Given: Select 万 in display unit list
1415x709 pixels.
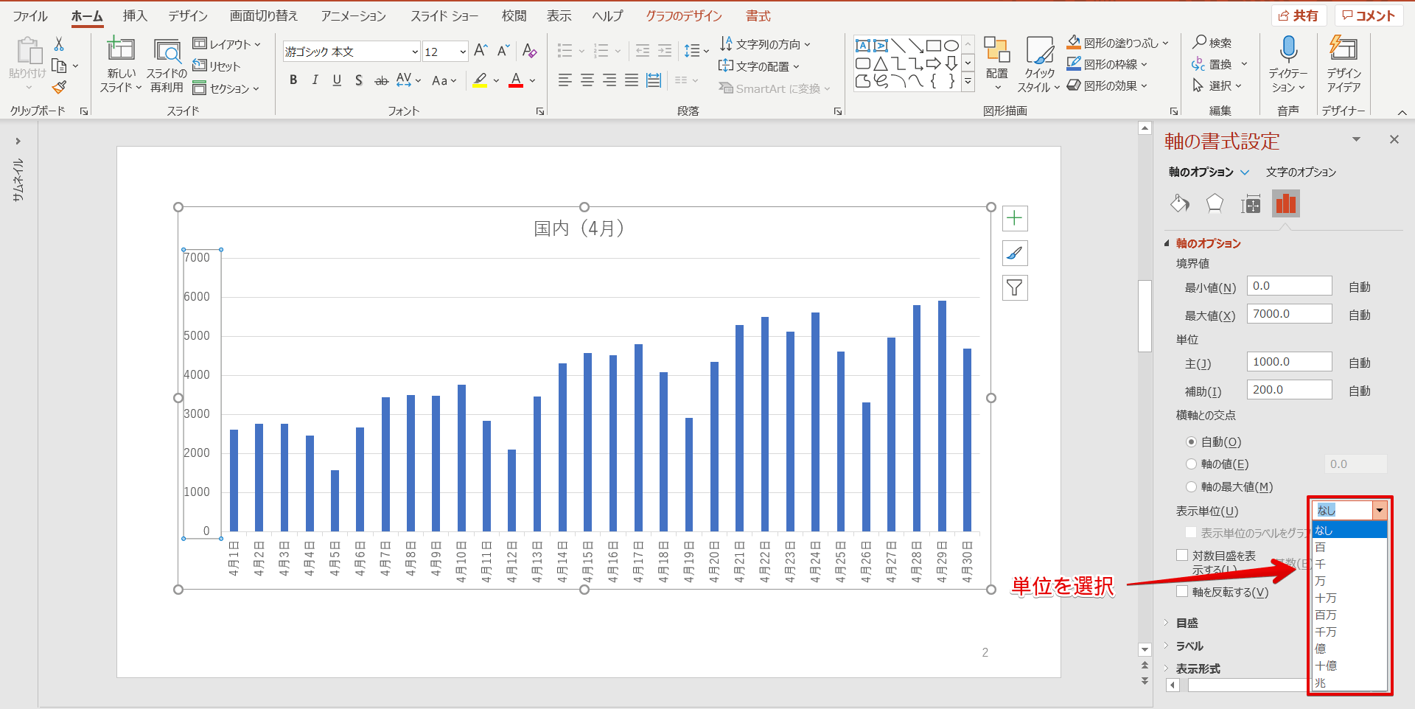Looking at the screenshot, I should click(x=1349, y=581).
